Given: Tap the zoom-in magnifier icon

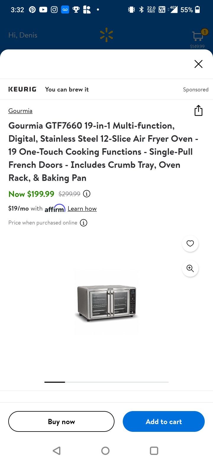Looking at the screenshot, I should (x=190, y=268).
